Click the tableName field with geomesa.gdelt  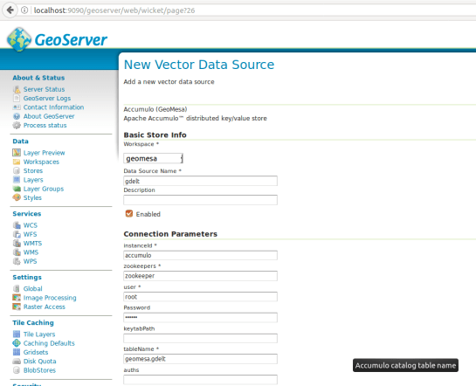[200, 359]
